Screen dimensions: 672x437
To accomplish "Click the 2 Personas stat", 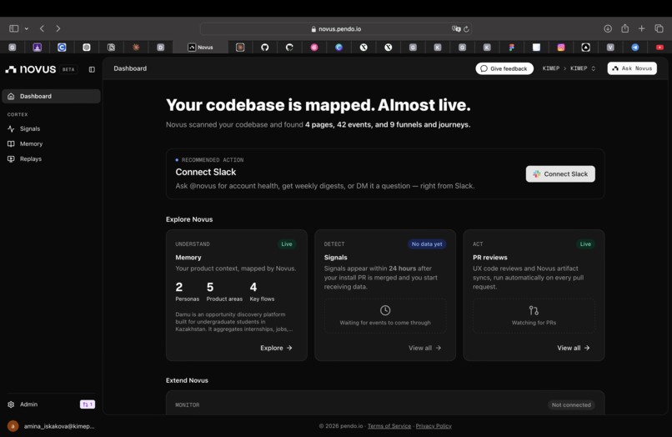I will tap(187, 292).
